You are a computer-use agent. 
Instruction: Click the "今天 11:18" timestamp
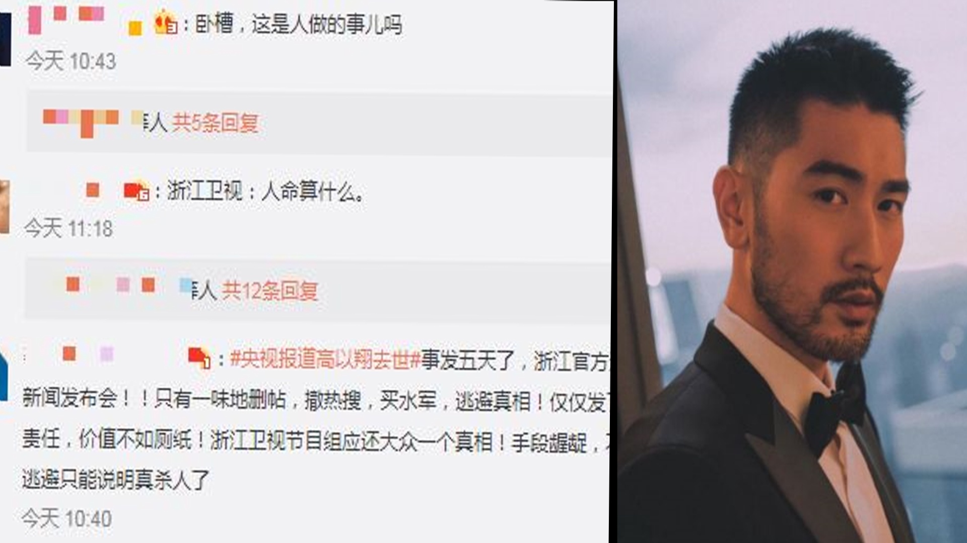tap(68, 228)
